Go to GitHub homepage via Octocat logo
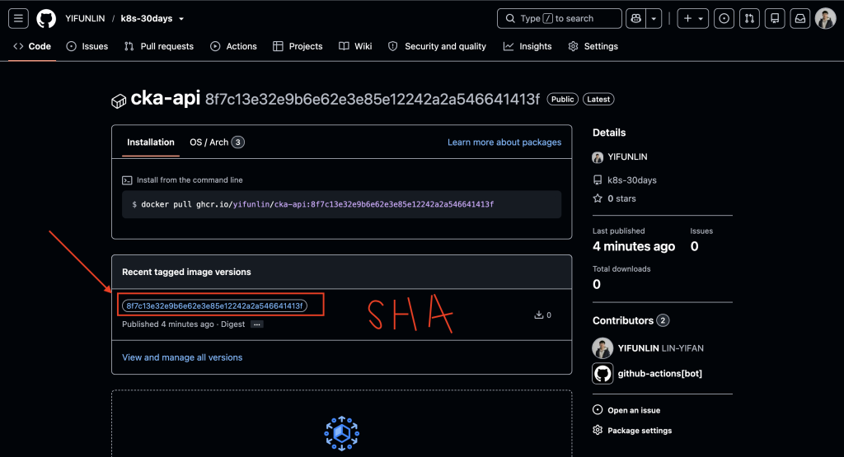Screen dimensions: 844x457 46,18
